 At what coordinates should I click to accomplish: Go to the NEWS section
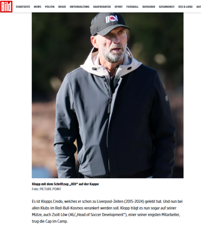click(38, 7)
